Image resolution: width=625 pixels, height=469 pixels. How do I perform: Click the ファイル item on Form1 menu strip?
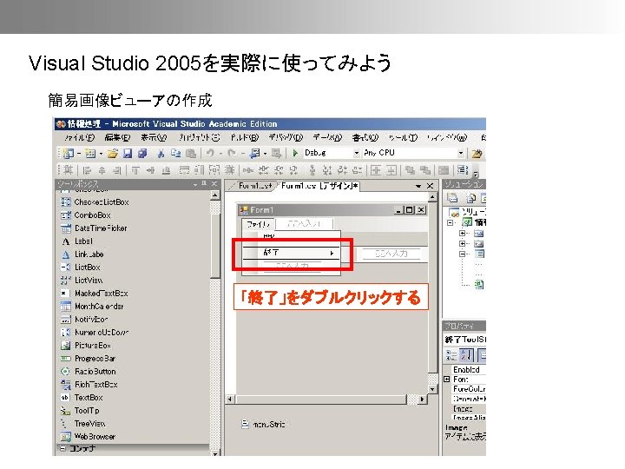click(x=259, y=224)
